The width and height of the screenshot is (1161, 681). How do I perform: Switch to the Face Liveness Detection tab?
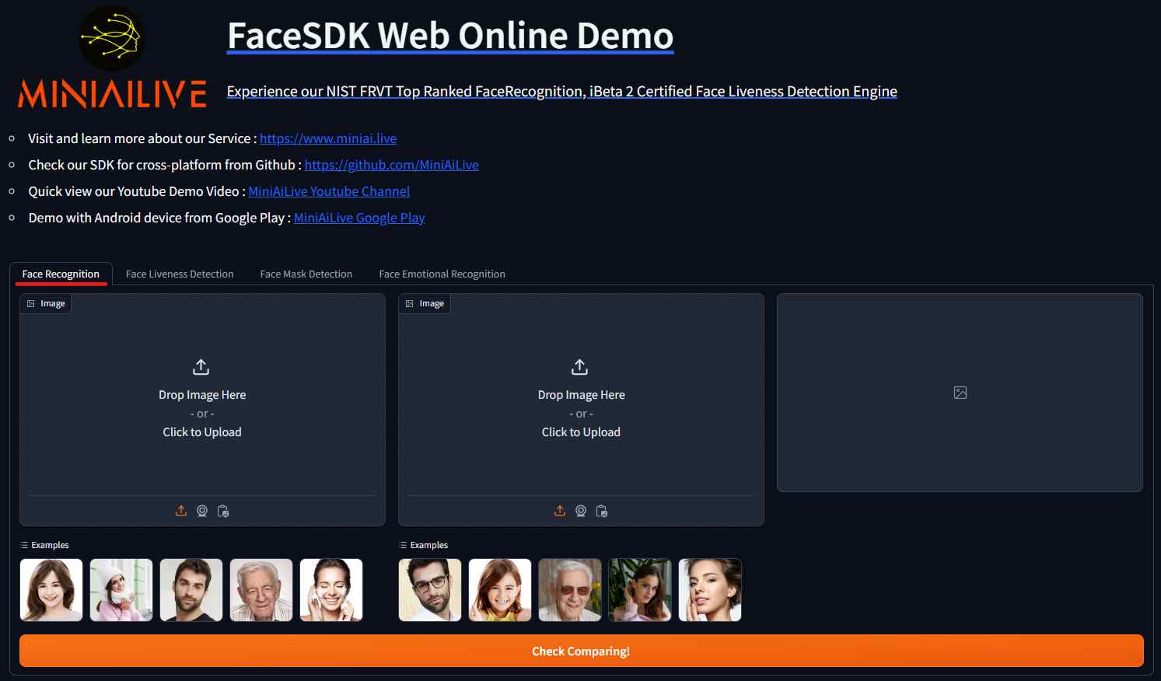pos(180,274)
